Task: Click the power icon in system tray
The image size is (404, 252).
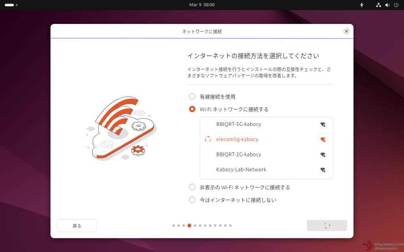Action: (396, 5)
